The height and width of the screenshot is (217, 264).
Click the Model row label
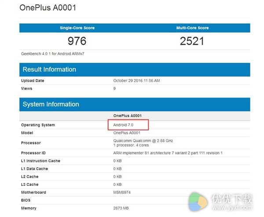(x=27, y=133)
